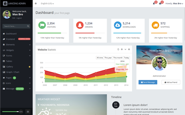This screenshot has height=115, width=185.
Task: Open help icon on Website Statistic panel
Action: (129, 49)
